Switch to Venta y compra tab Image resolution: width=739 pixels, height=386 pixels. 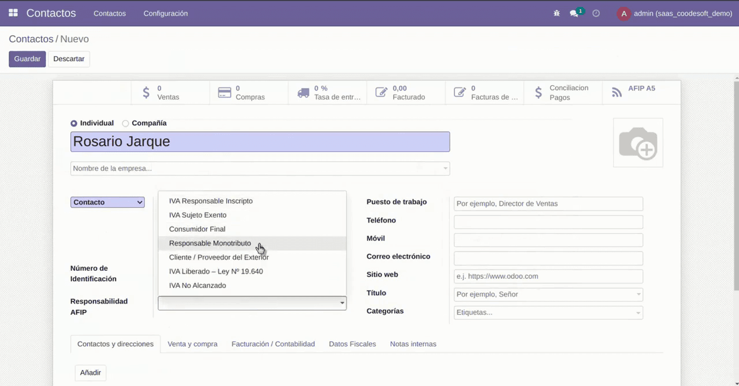pyautogui.click(x=193, y=344)
